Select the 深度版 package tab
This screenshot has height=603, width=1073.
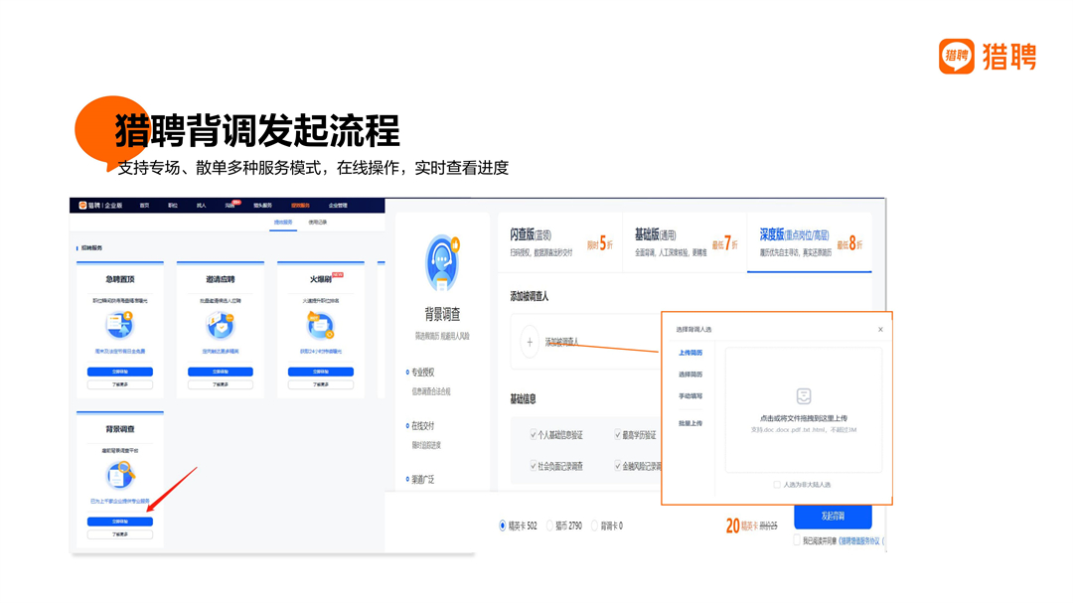tap(810, 243)
